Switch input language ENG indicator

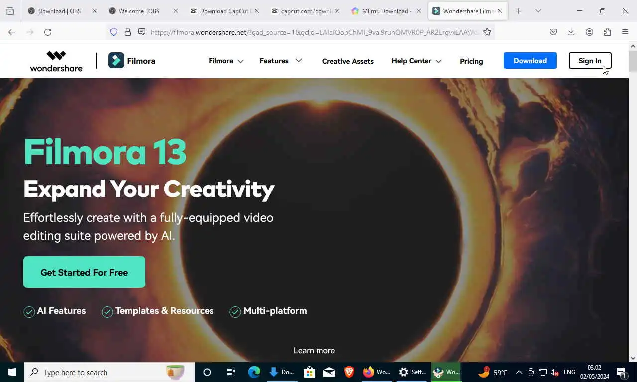point(569,372)
